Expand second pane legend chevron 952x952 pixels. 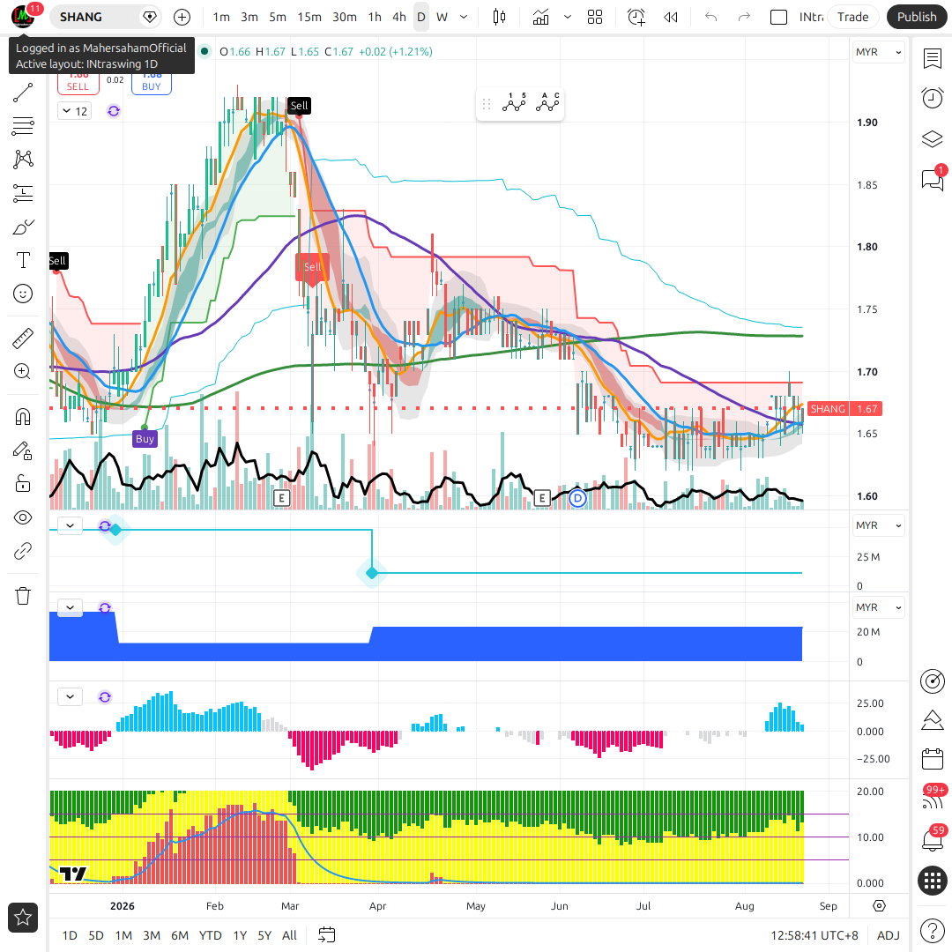coord(70,525)
